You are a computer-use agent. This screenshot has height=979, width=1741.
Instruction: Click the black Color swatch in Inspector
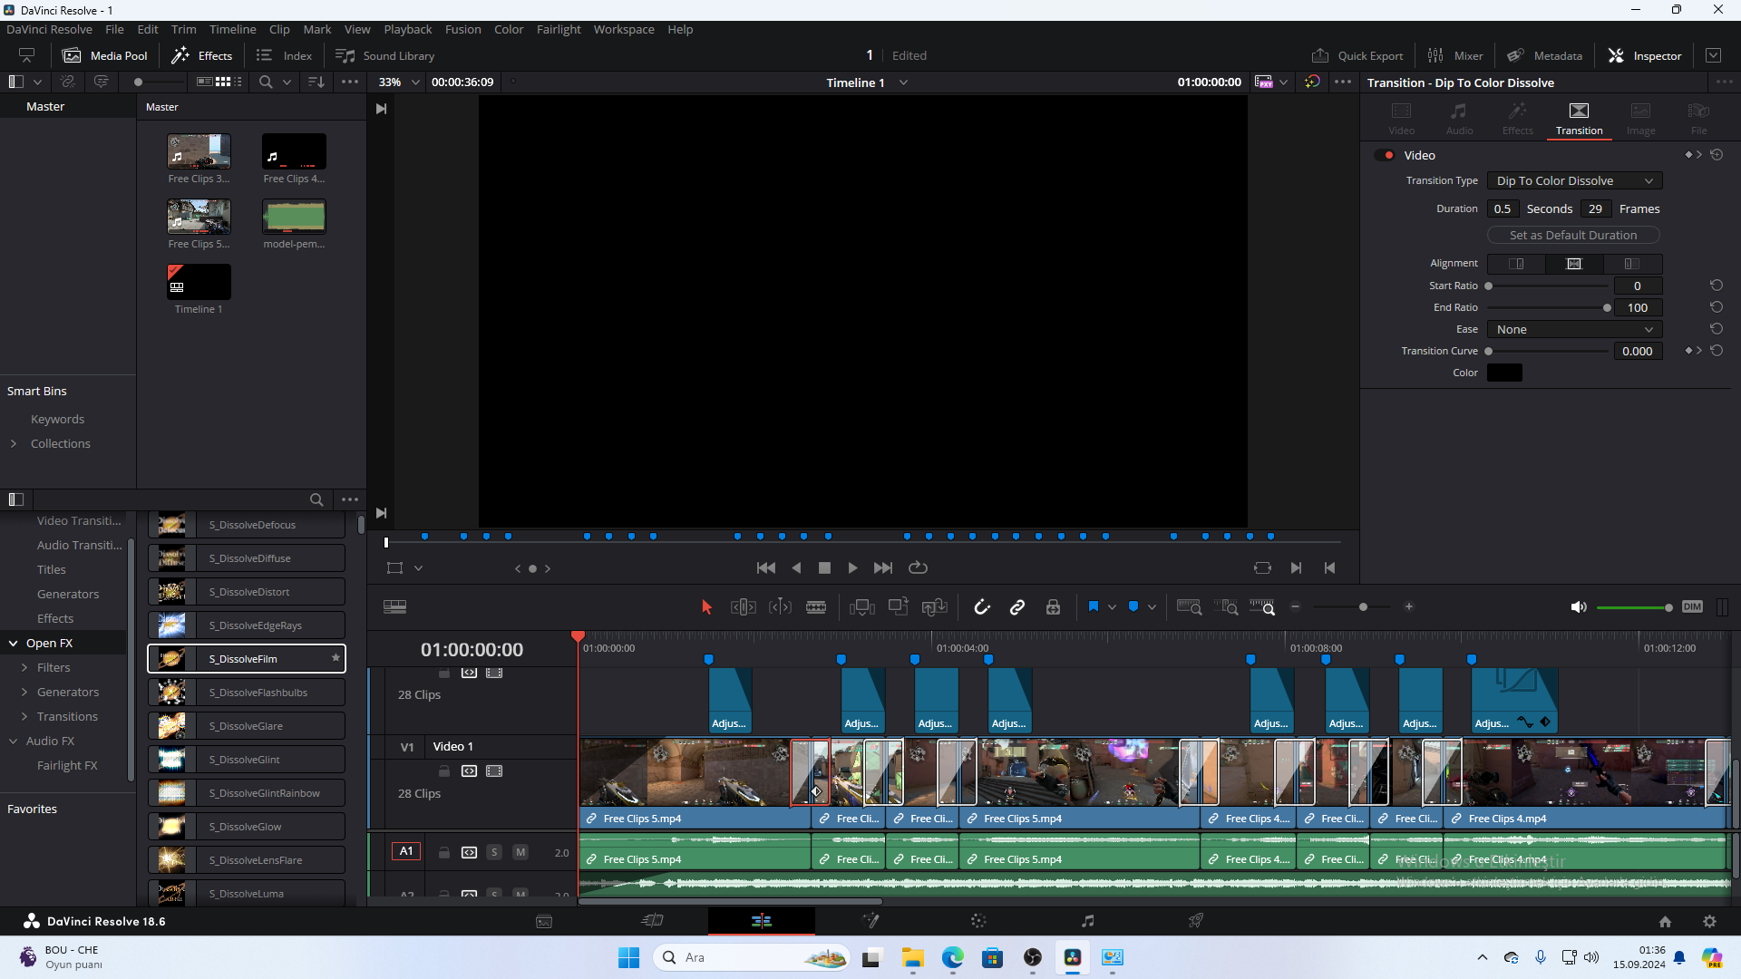(x=1504, y=373)
